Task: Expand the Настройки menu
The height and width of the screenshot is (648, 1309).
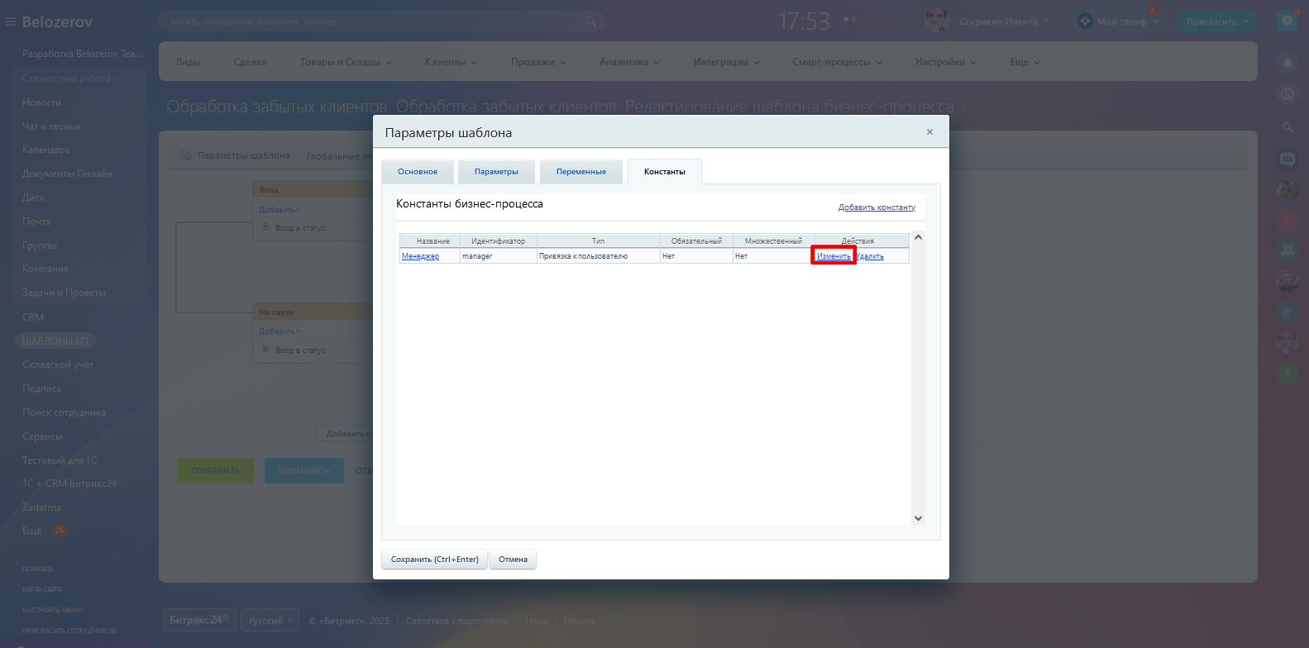Action: [x=945, y=62]
